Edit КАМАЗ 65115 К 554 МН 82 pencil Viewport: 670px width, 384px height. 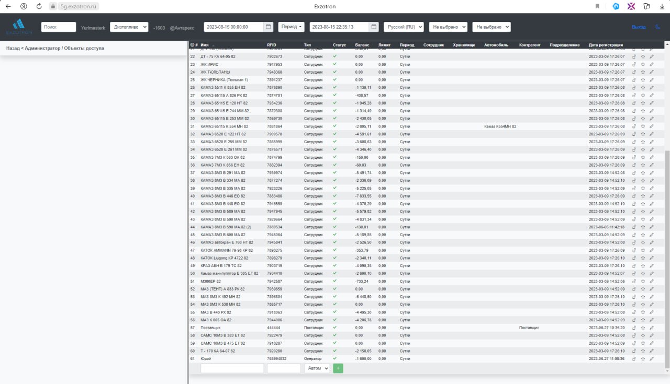pyautogui.click(x=652, y=126)
